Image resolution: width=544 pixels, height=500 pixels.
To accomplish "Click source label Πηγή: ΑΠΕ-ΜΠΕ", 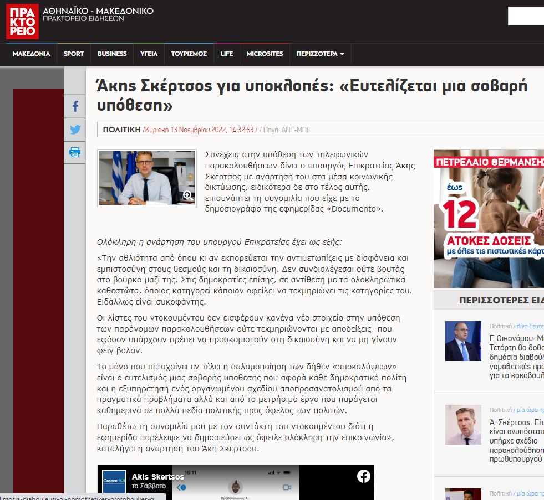I will [287, 130].
